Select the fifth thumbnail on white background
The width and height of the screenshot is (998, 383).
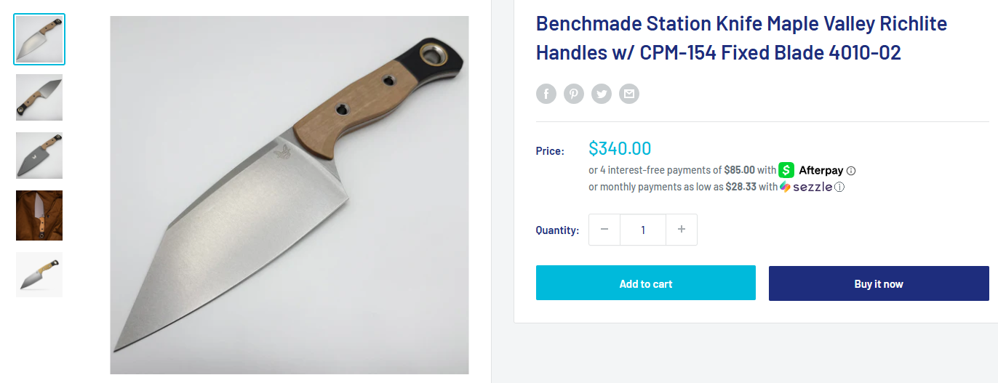39,274
